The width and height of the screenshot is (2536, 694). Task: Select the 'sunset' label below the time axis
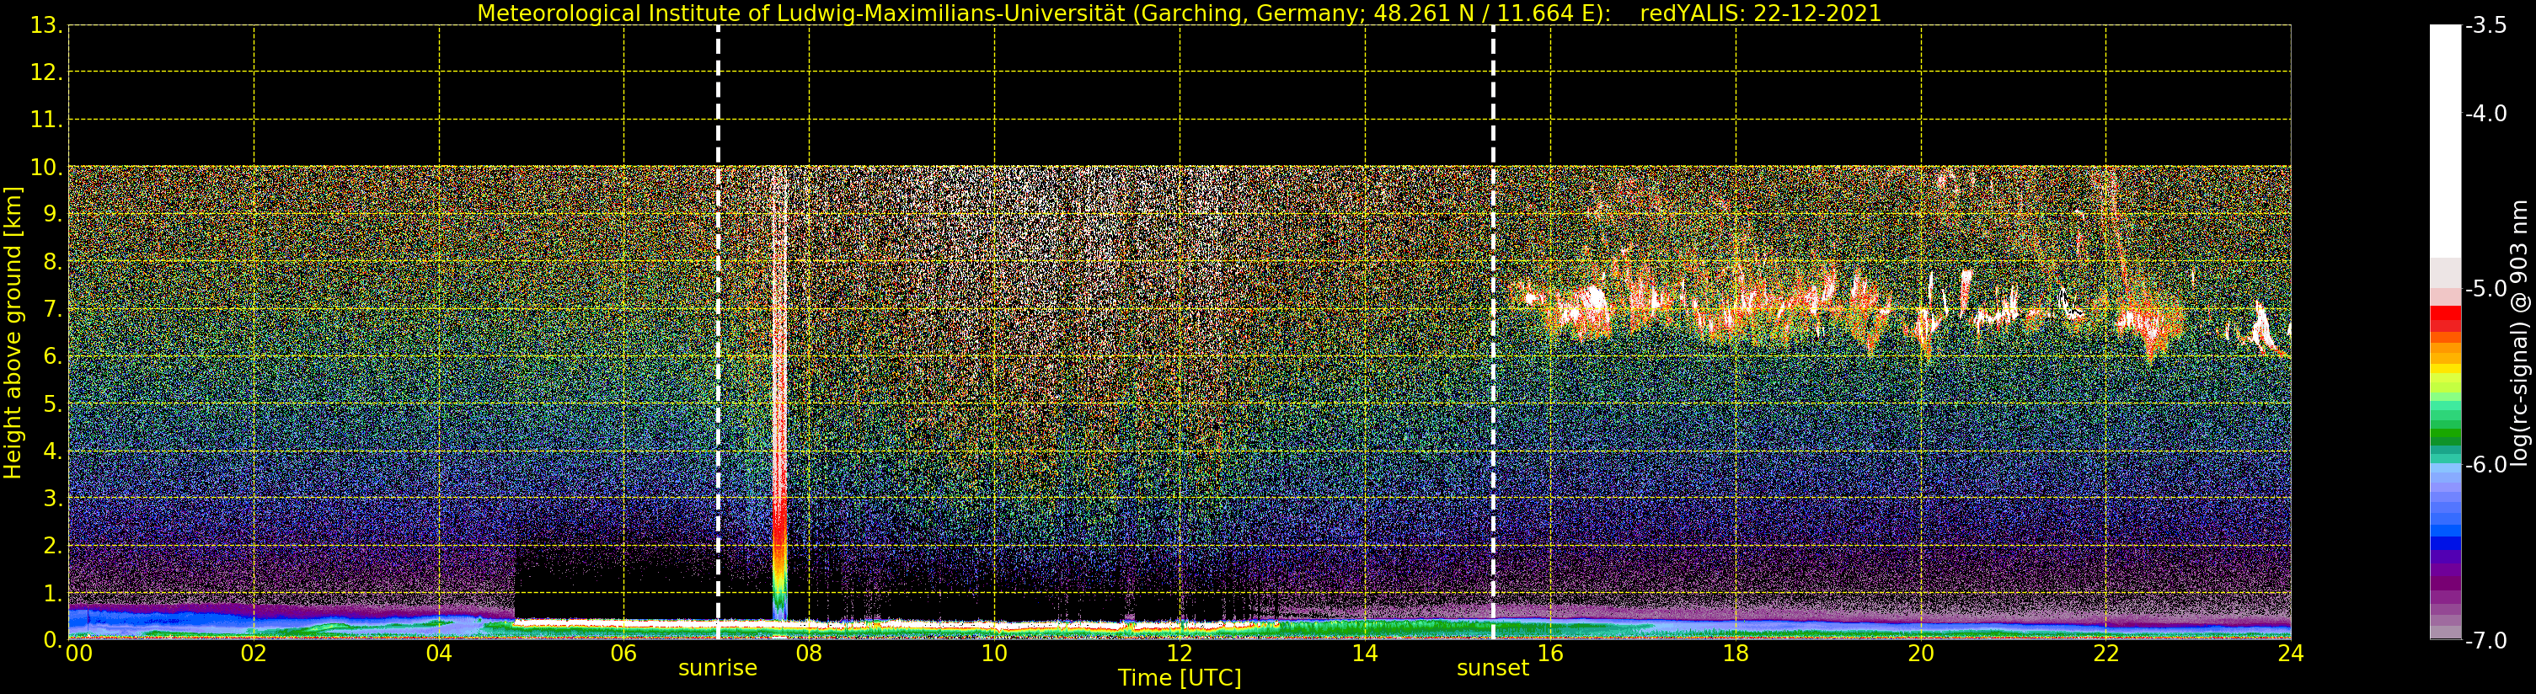coord(1492,669)
